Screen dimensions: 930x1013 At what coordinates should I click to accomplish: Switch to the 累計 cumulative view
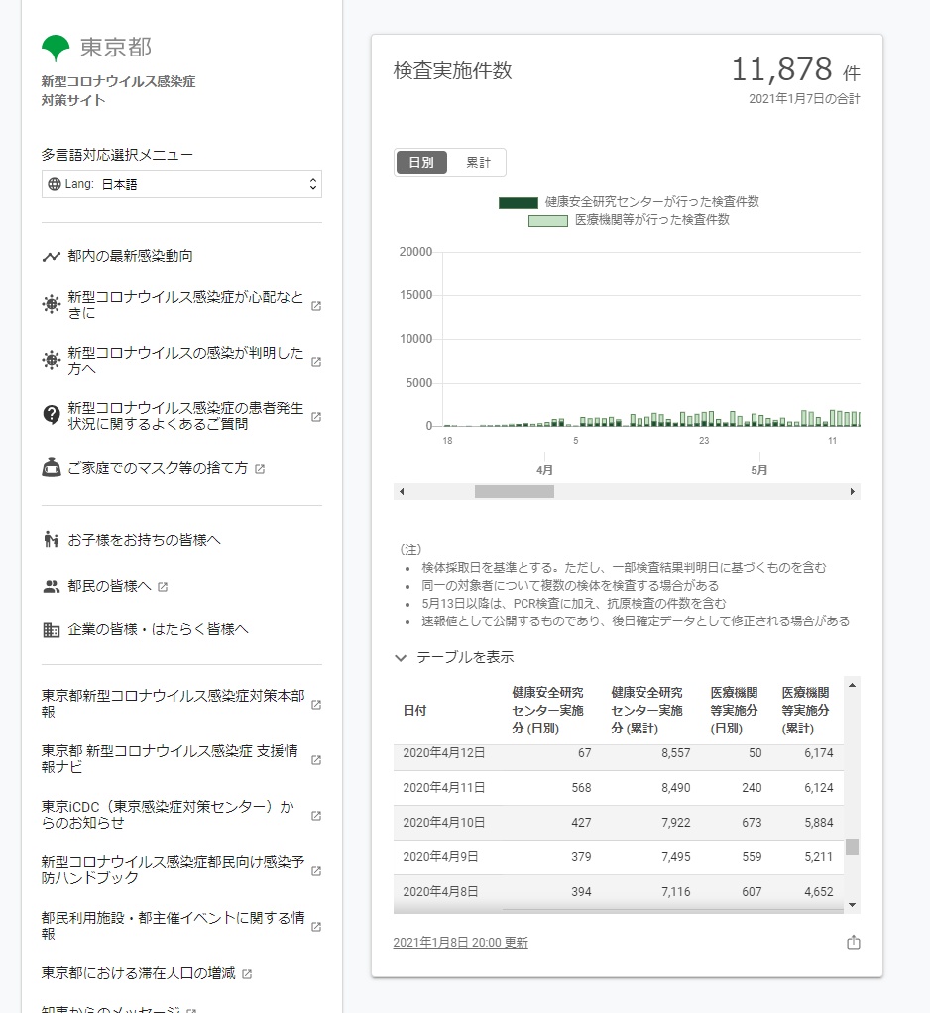(x=480, y=162)
